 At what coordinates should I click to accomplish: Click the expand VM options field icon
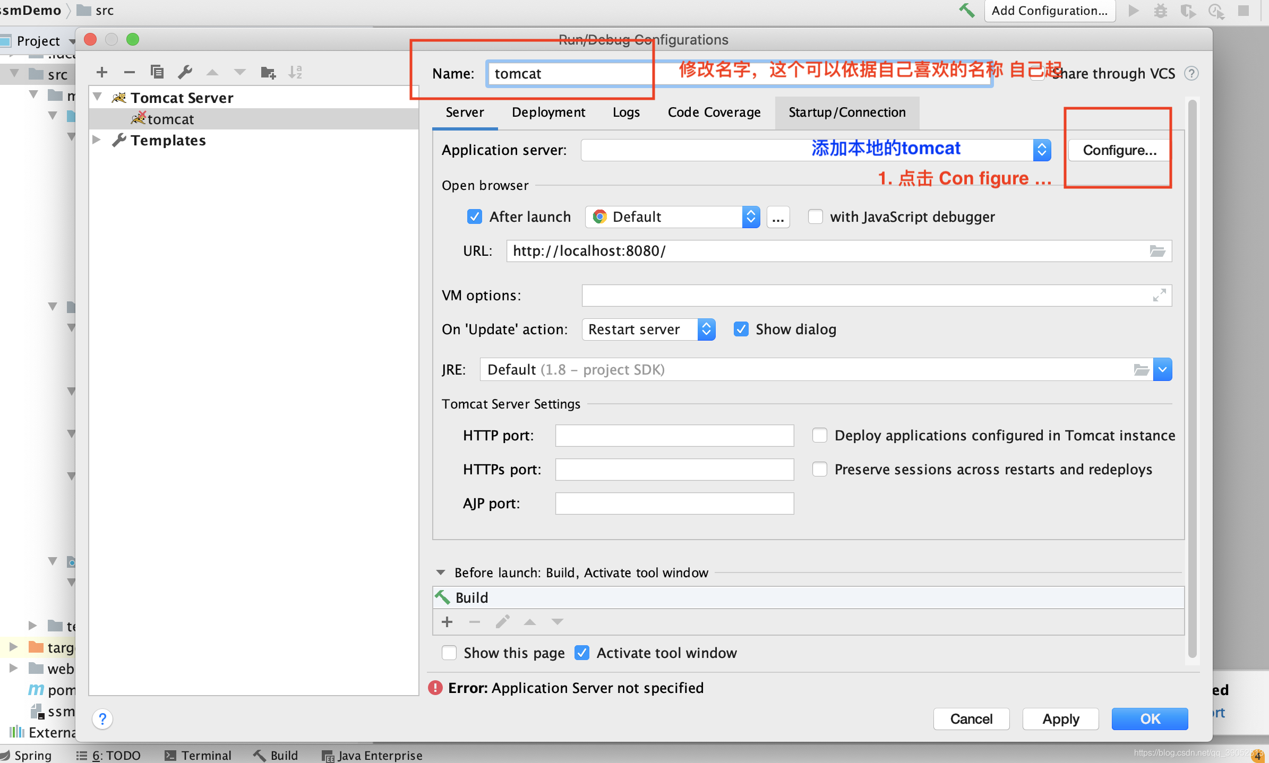1159,296
